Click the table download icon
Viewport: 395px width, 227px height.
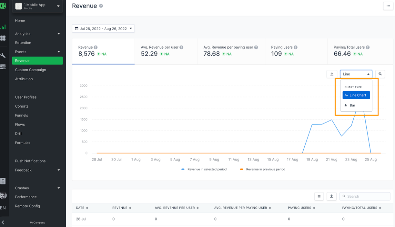(332, 196)
